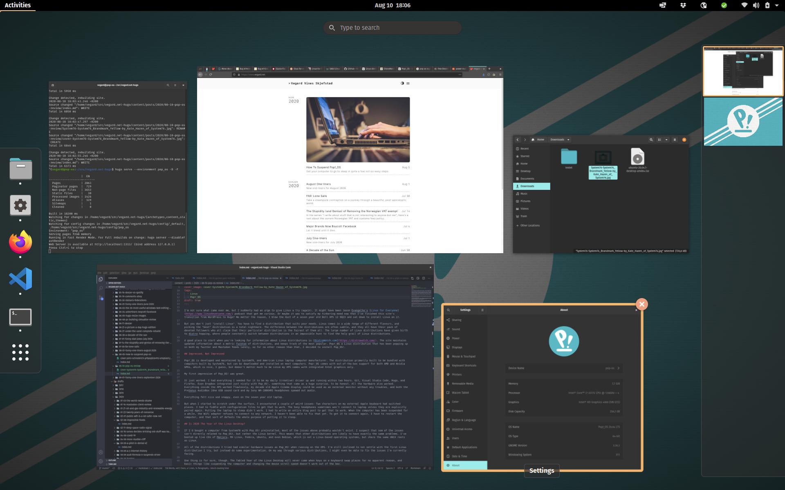Select the first workspace thumbnail
785x490 pixels.
[743, 71]
